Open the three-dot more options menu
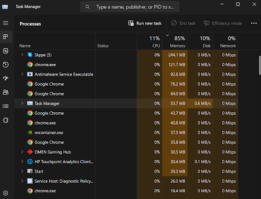The height and width of the screenshot is (199, 261). (254, 23)
